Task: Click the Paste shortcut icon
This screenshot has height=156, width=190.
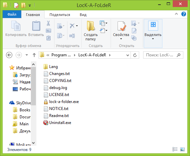Action: click(48, 38)
